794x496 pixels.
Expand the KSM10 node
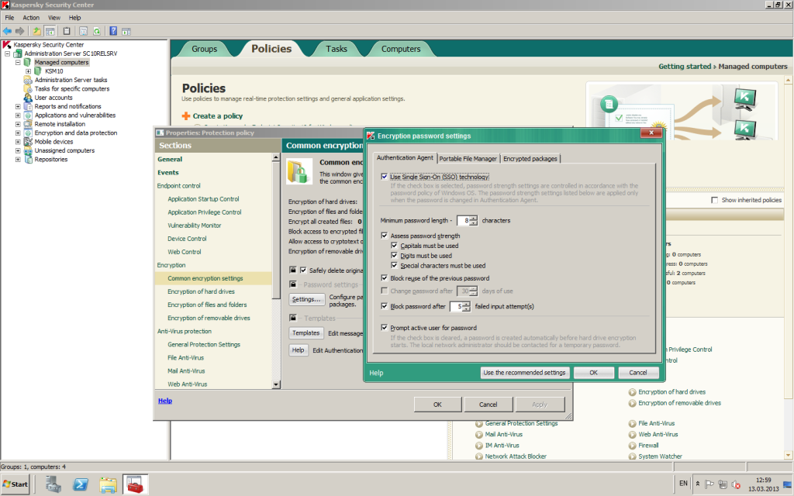click(29, 71)
